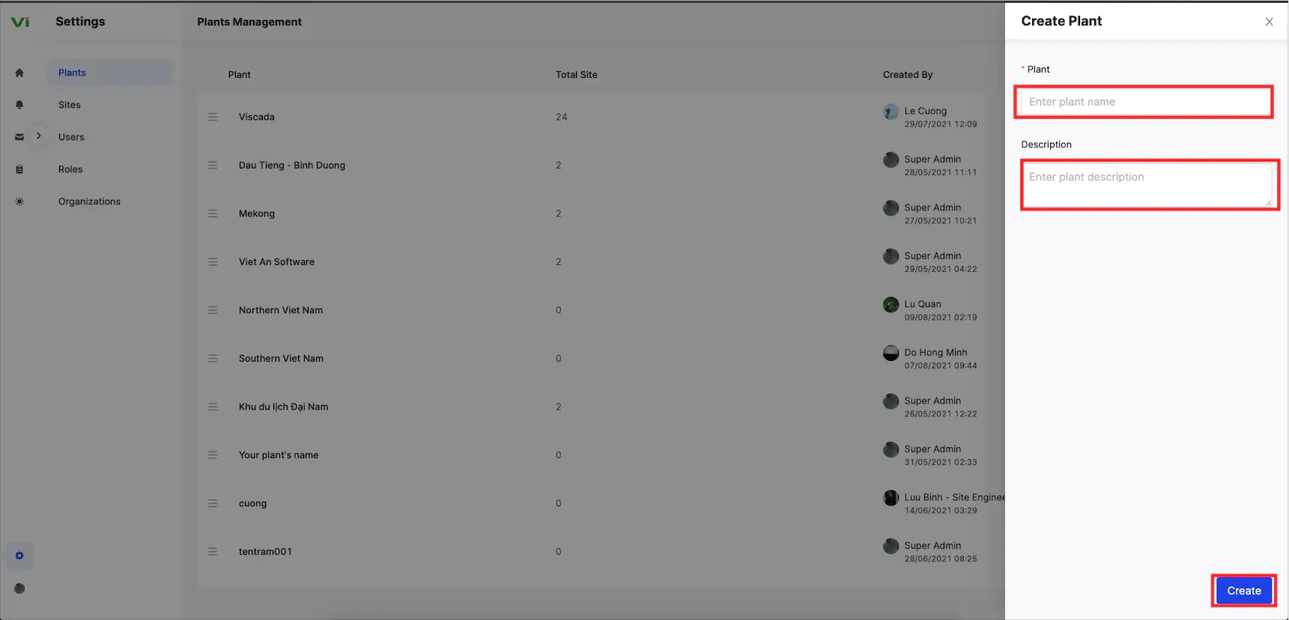Click the home icon in left rail

(x=19, y=73)
